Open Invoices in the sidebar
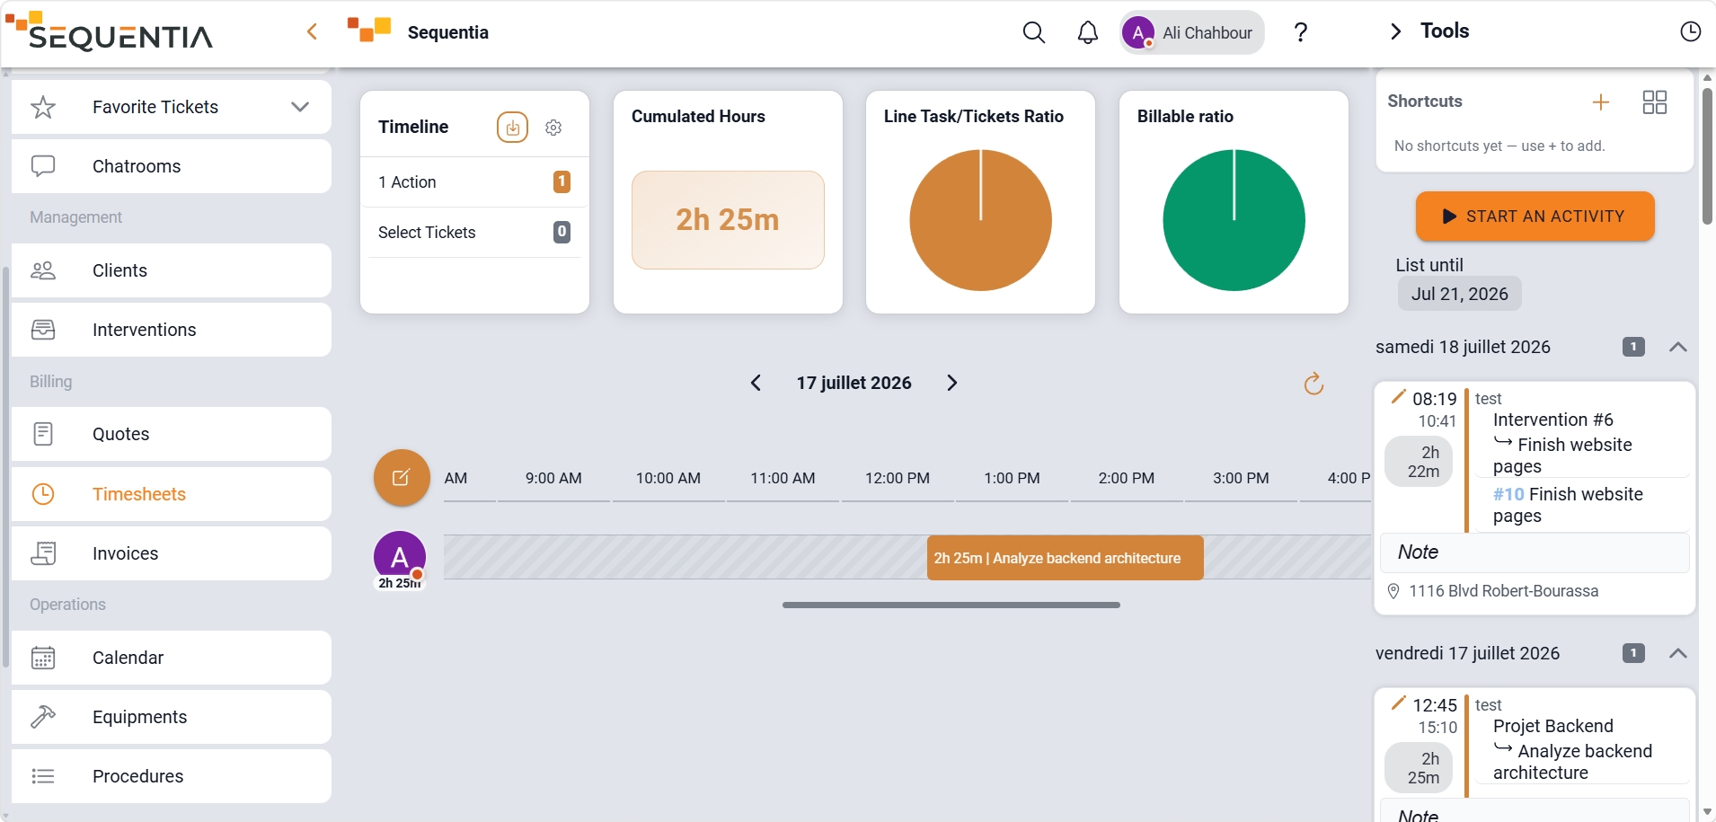1716x822 pixels. [171, 553]
